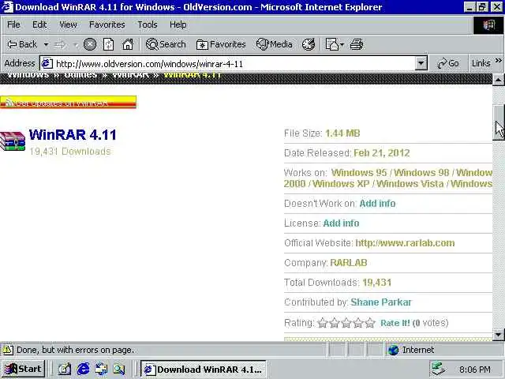505x379 pixels.
Task: Click the Windows XP compatibility text
Action: 341,184
